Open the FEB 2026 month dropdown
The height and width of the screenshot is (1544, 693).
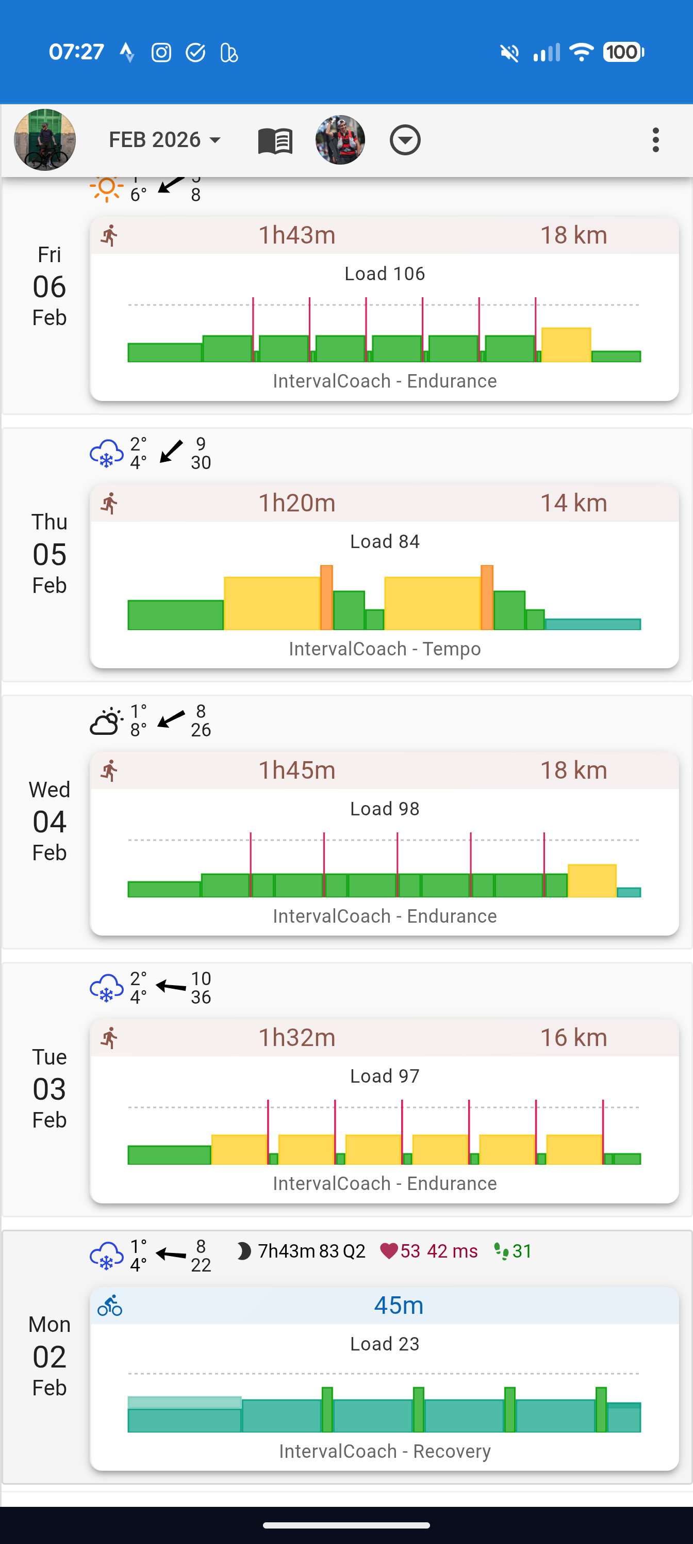click(164, 140)
